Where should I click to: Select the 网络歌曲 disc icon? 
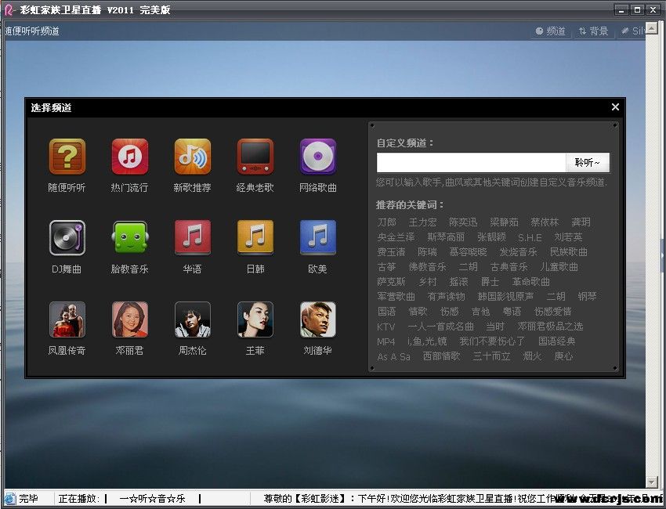click(x=318, y=157)
